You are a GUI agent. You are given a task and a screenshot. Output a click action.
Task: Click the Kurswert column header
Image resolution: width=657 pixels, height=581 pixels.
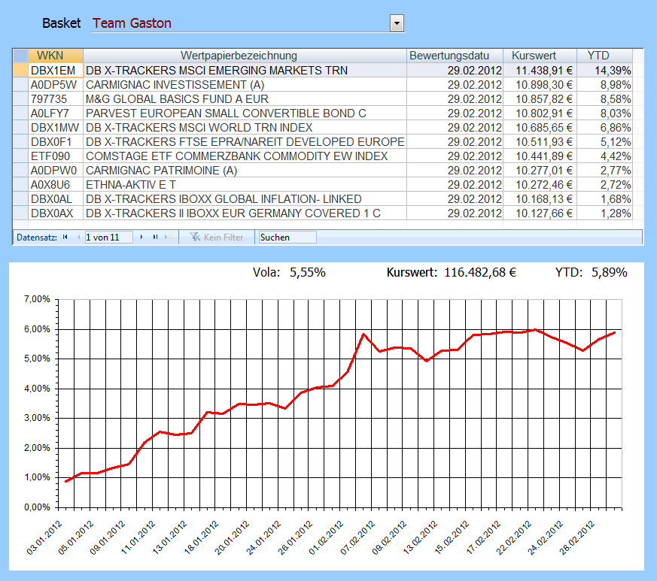pos(534,56)
